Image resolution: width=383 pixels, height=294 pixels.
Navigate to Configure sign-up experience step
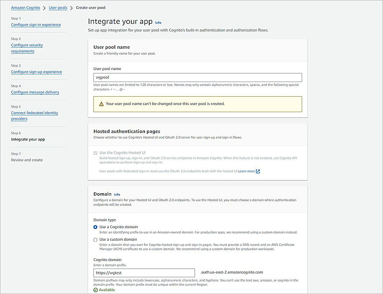coord(36,72)
